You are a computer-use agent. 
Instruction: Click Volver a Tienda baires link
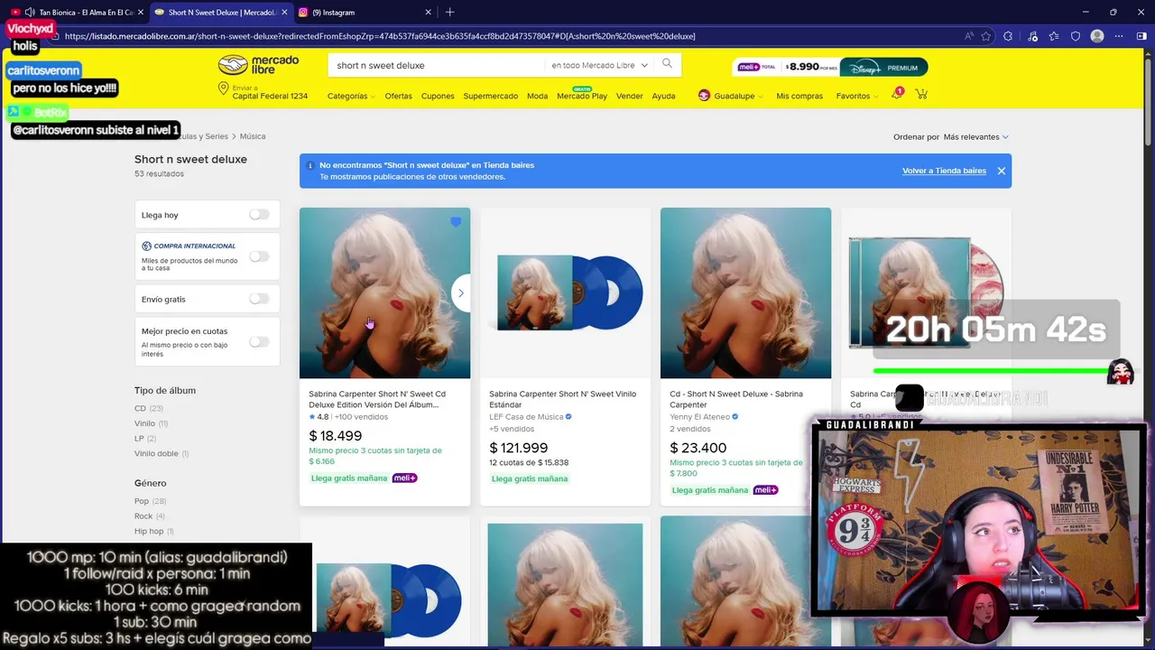pos(944,171)
